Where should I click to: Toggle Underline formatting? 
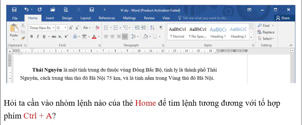coord(44,36)
